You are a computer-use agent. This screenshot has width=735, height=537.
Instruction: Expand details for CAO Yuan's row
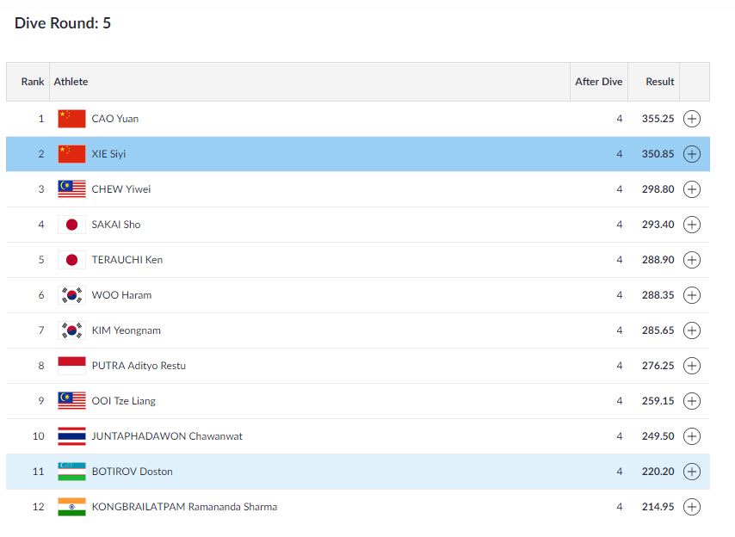(x=691, y=119)
